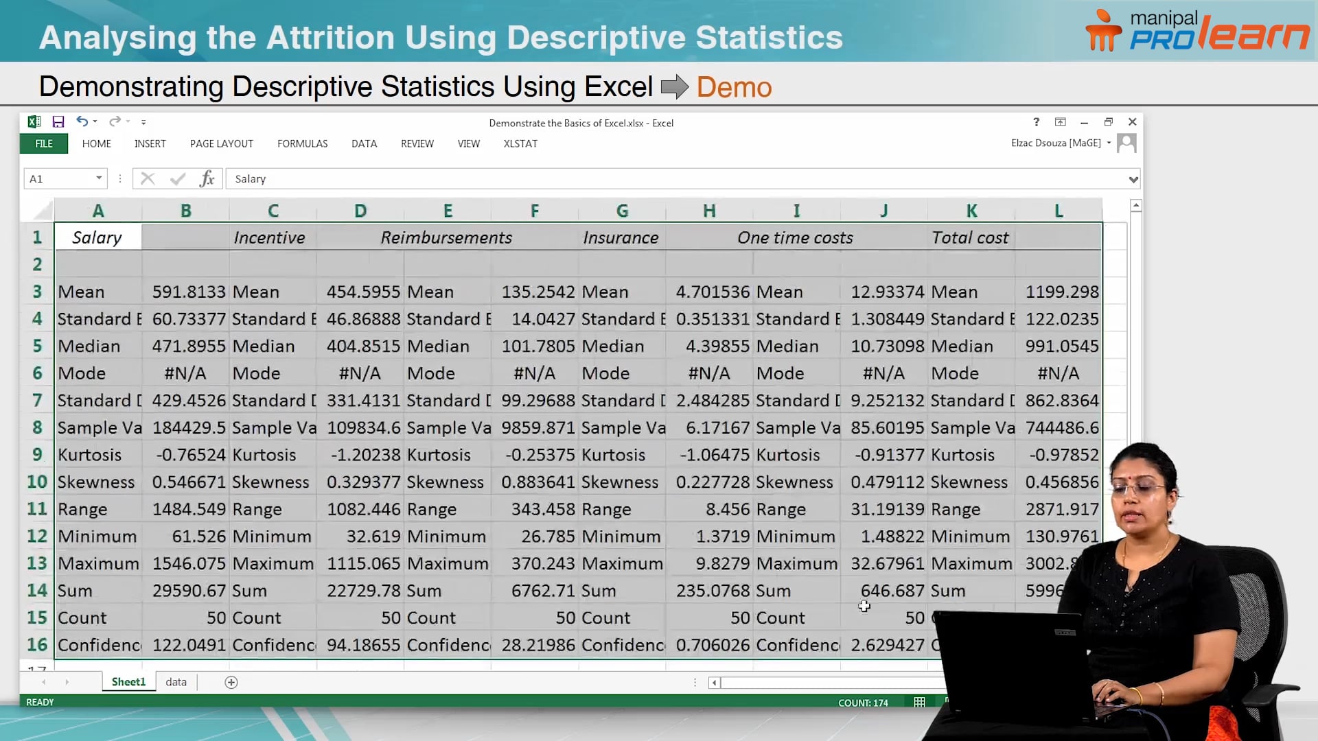Screen dimensions: 1318x741
Task: Expand the formula bar with its chevron
Action: (x=1133, y=178)
